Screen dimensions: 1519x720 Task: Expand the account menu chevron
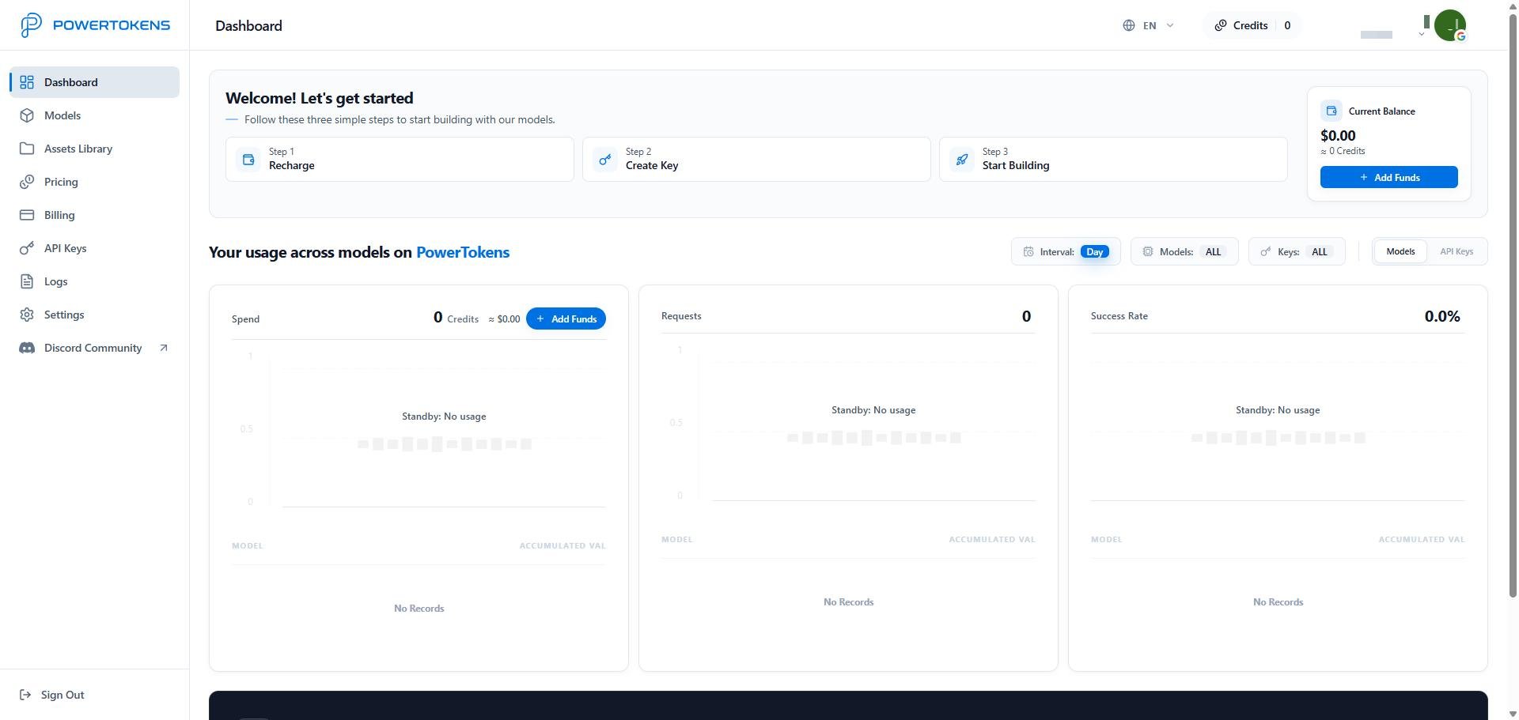pyautogui.click(x=1422, y=34)
